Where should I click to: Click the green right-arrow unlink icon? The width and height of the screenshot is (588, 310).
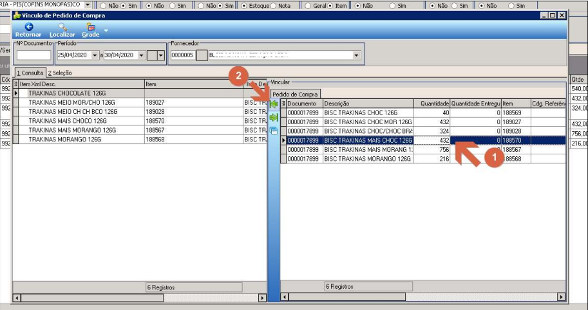coord(274,118)
